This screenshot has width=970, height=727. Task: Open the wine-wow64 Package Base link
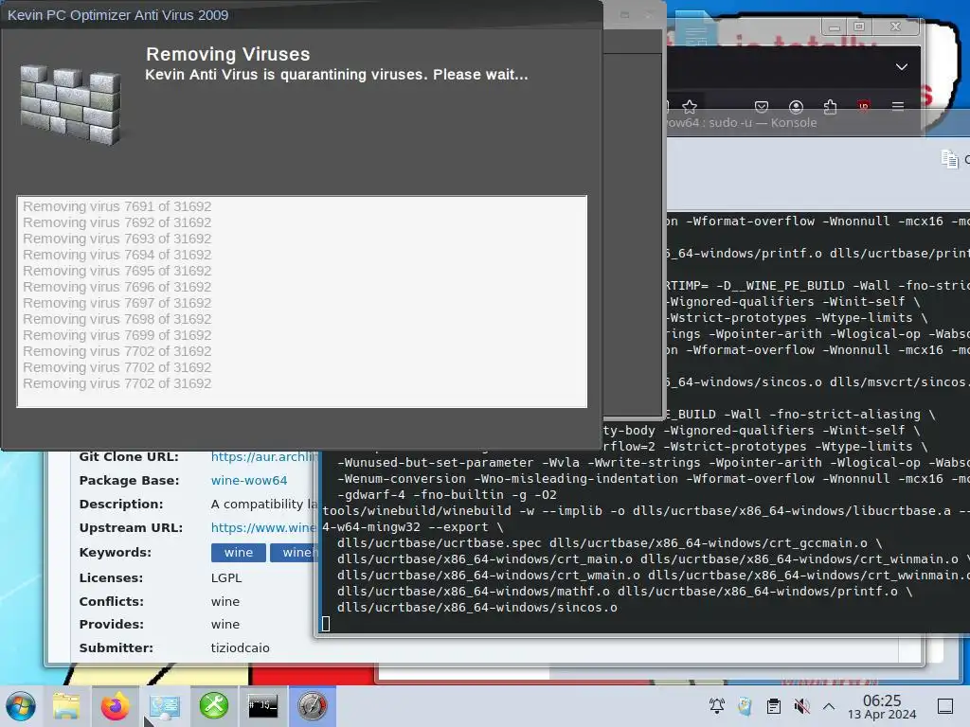(249, 480)
